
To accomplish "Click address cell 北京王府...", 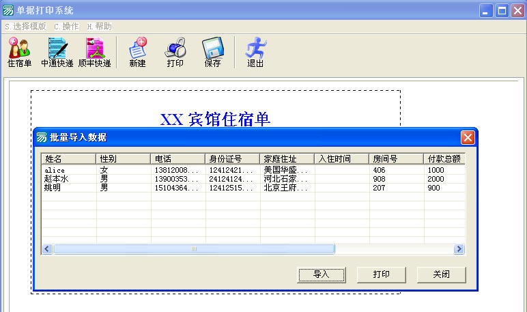I will coord(285,188).
